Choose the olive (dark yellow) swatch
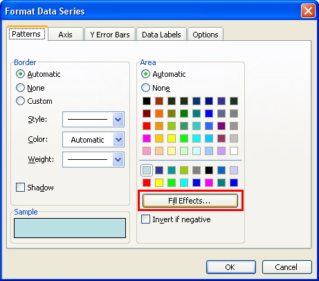The image size is (319, 281). coord(172,114)
